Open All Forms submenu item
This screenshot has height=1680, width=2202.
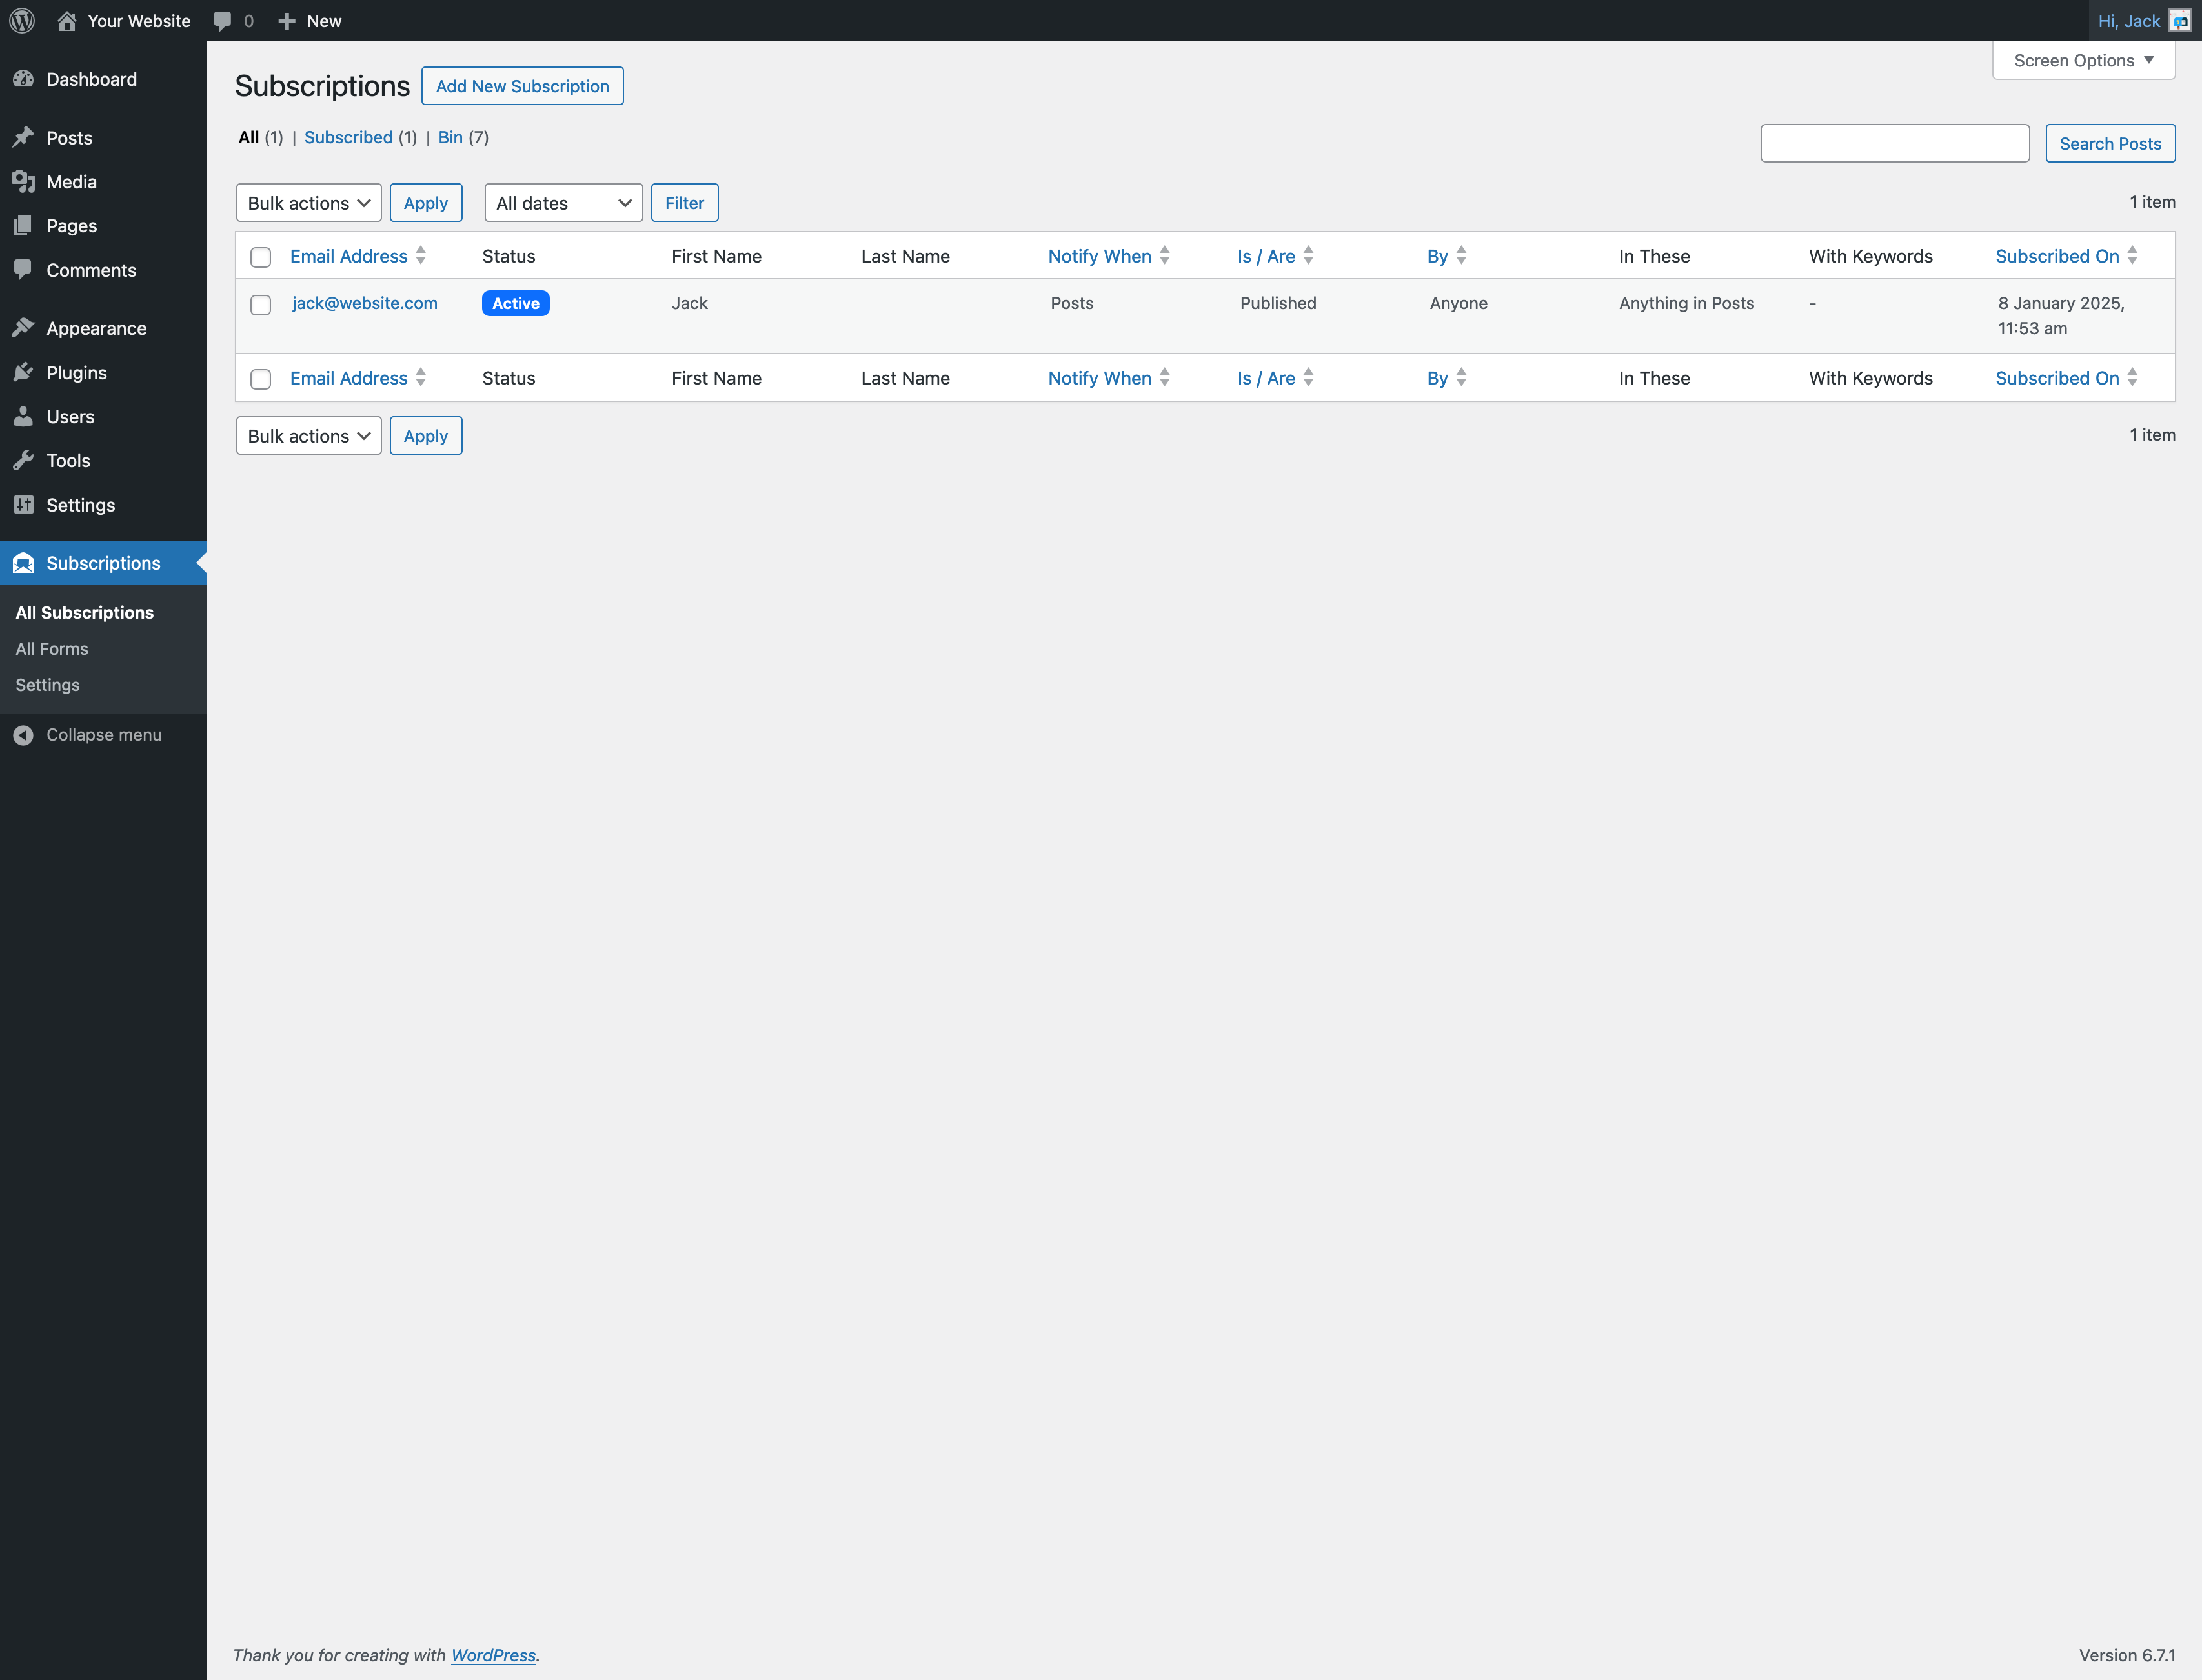[52, 649]
